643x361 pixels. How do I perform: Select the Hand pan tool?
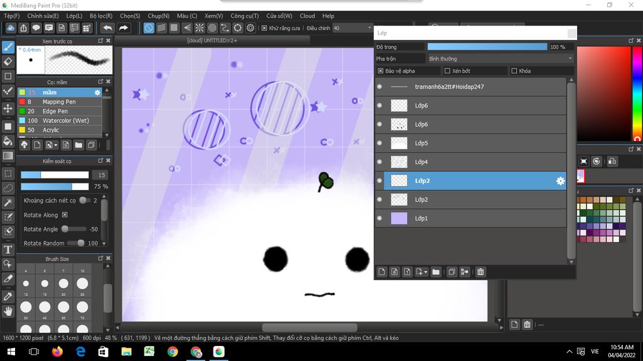pos(8,311)
